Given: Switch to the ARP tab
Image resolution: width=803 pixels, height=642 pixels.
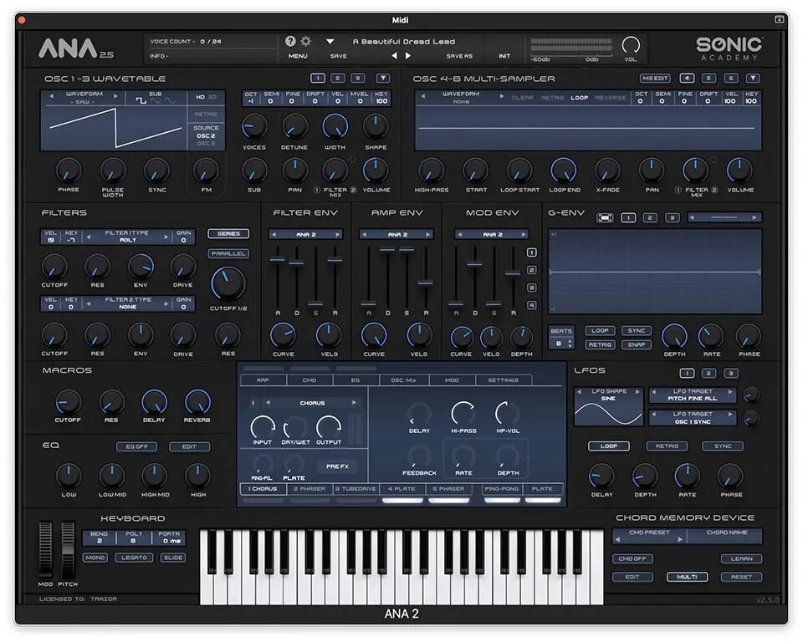Looking at the screenshot, I should pos(263,380).
